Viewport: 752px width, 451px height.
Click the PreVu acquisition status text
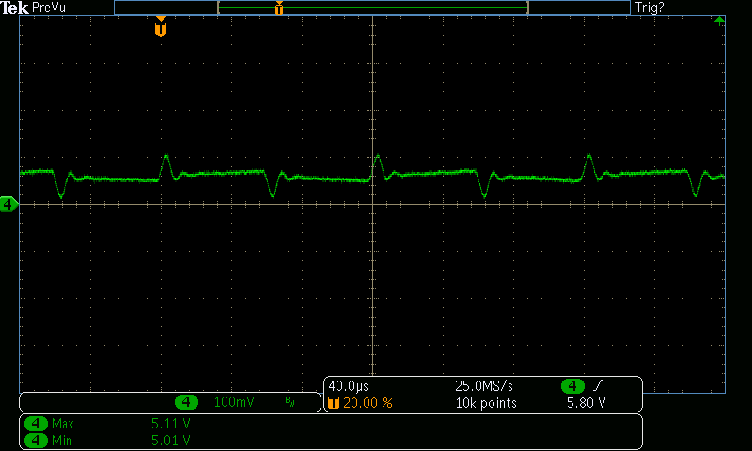(x=49, y=8)
